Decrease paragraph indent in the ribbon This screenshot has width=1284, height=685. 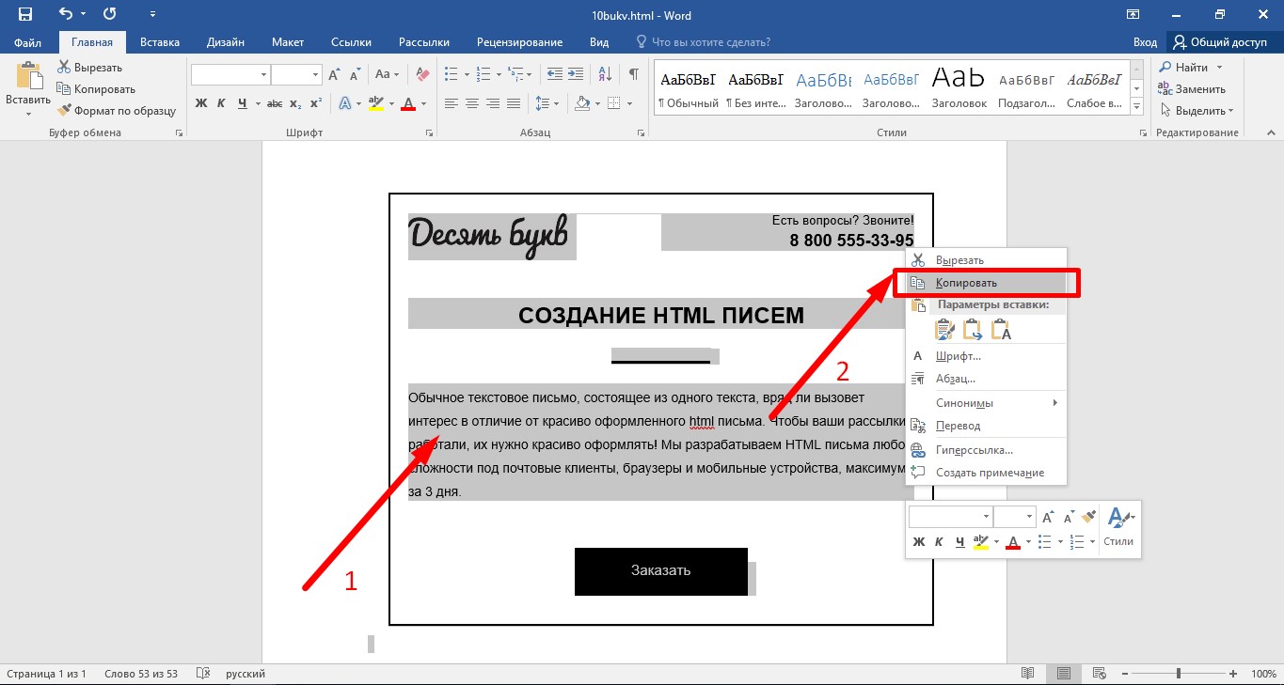pos(554,74)
